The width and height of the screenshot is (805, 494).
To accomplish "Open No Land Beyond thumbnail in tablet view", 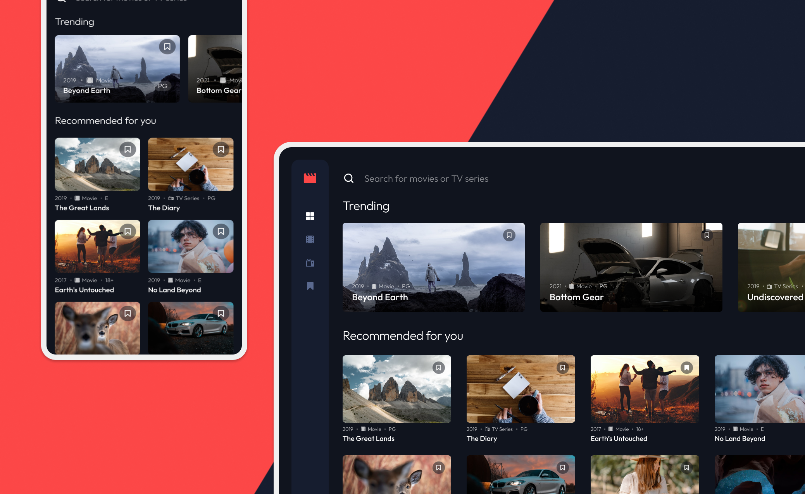I will coord(760,389).
